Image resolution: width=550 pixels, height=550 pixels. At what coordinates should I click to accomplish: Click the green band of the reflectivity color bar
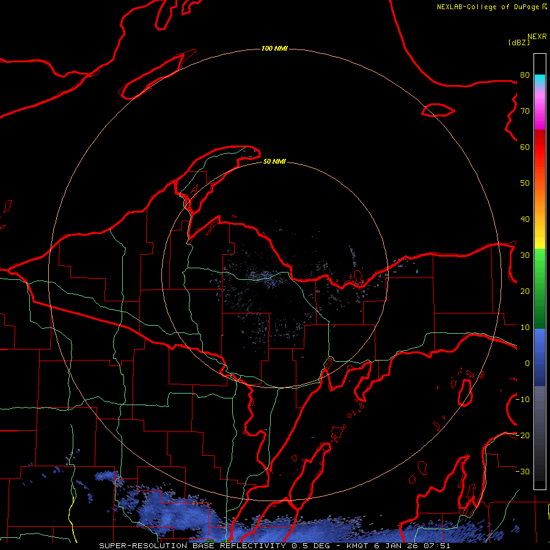coord(540,288)
